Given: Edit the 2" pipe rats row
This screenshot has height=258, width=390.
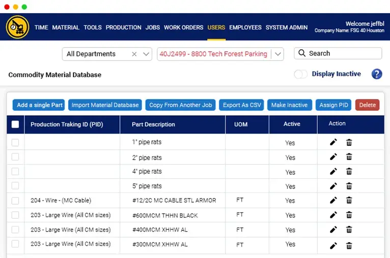Looking at the screenshot, I should (x=333, y=157).
